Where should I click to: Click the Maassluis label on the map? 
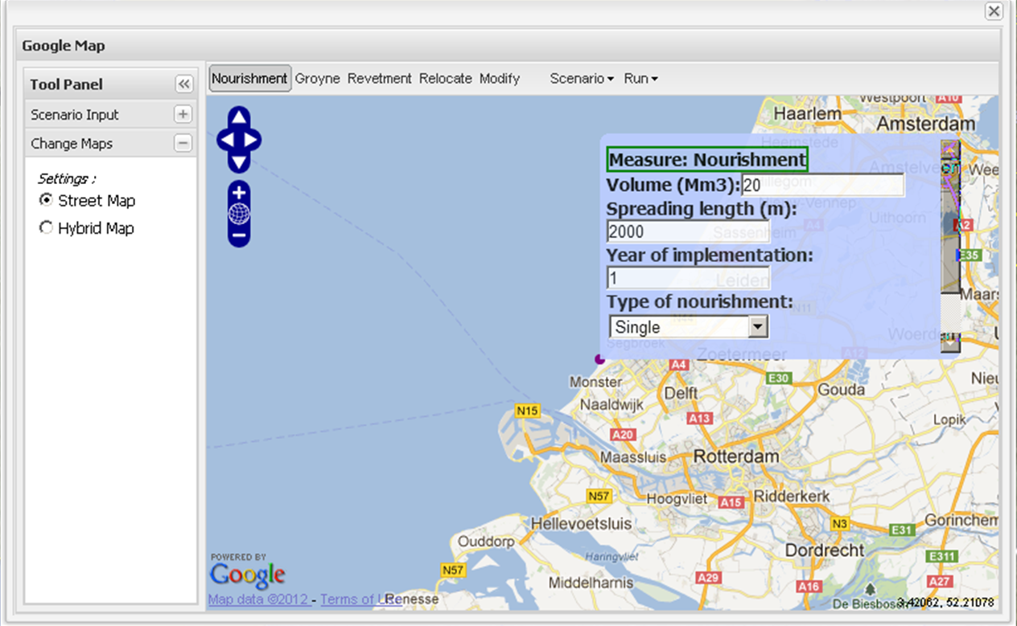[634, 456]
